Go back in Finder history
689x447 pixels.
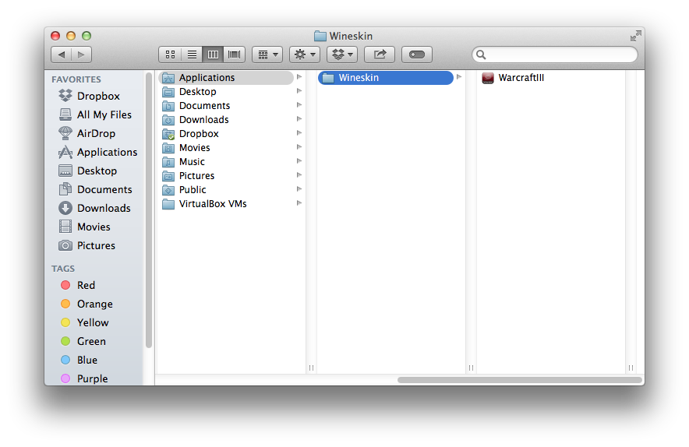pyautogui.click(x=62, y=55)
